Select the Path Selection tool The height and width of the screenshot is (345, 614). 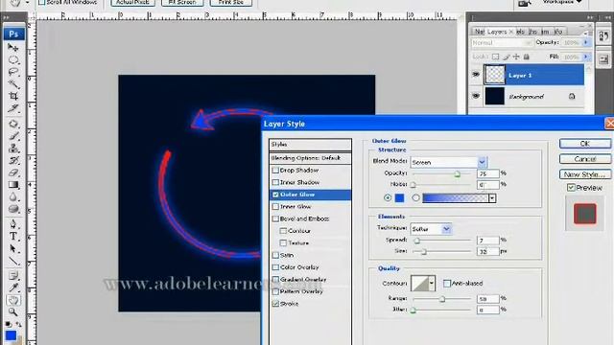tap(12, 248)
